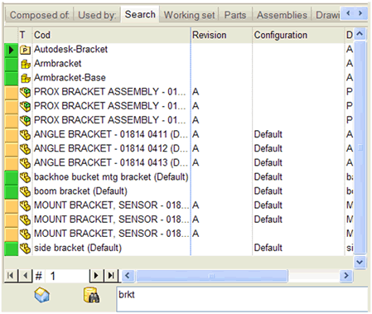Viewport: 372px width, 314px height.
Task: Click Default configuration of side bracket
Action: click(x=268, y=248)
